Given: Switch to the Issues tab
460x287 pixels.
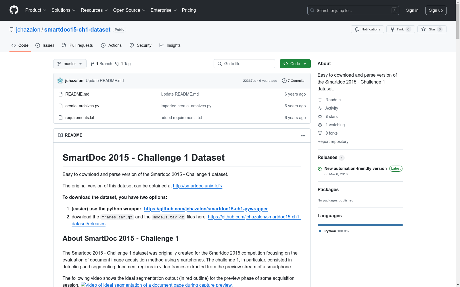Looking at the screenshot, I should [x=45, y=45].
